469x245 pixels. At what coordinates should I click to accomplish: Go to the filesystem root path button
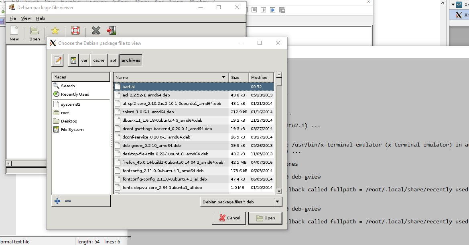73,60
